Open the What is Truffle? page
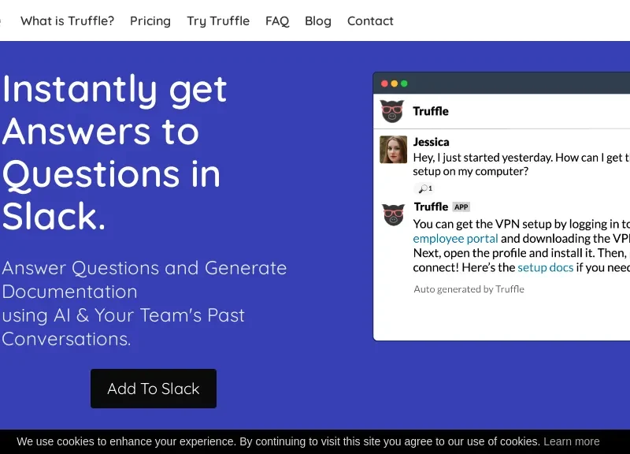 pos(67,21)
